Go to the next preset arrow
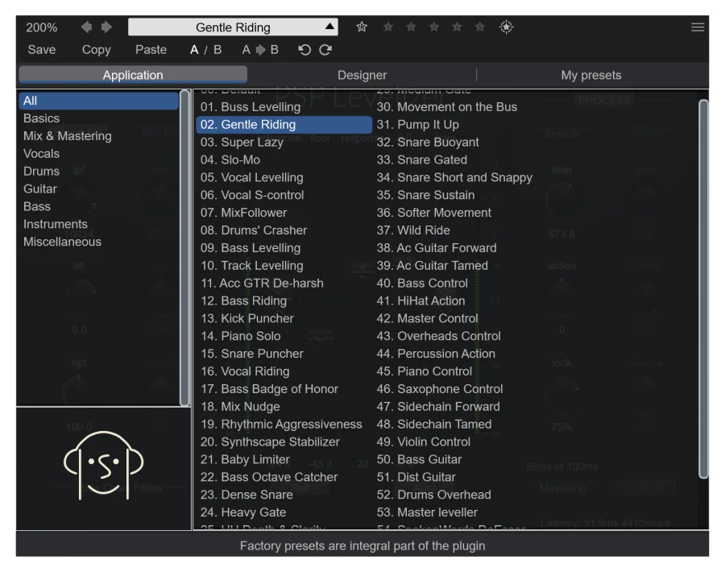725x572 pixels. 107,27
